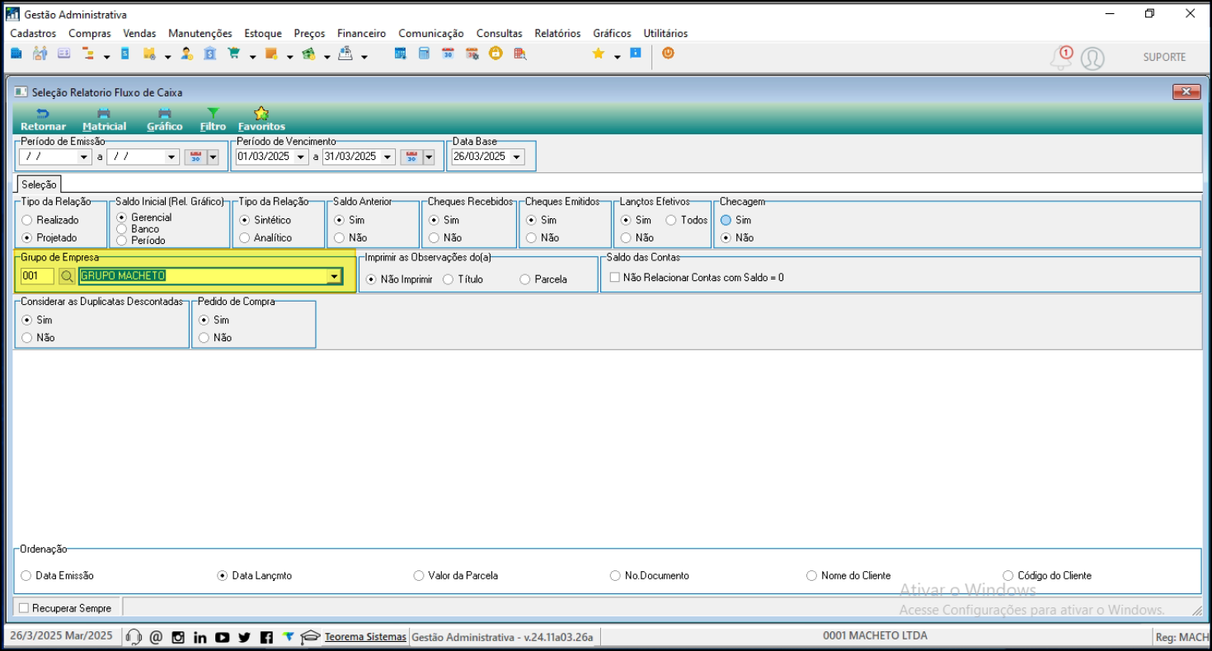Open the Vencimento end date 31/03/2025 dropdown

[x=388, y=157]
